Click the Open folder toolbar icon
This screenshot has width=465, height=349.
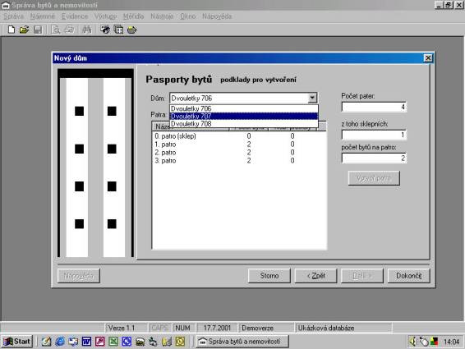coord(25,30)
